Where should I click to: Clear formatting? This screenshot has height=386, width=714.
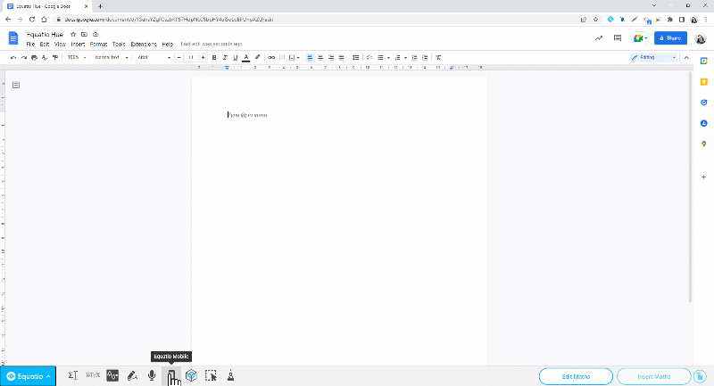[x=438, y=57]
